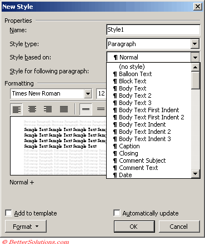205x246 pixels.
Task: Collapse the Style based on dropdown
Action: point(195,57)
